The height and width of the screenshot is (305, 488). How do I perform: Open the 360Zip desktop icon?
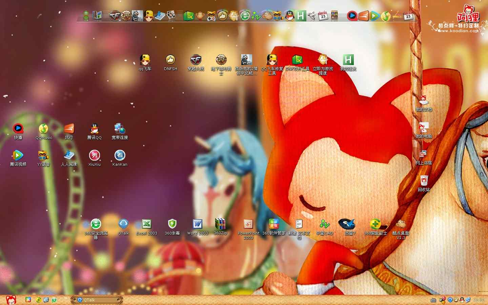(220, 227)
